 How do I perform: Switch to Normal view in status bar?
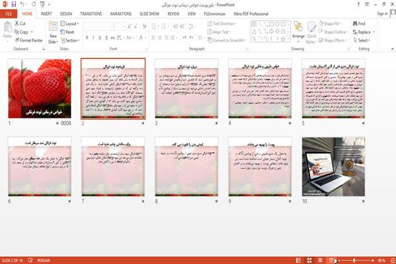tap(298, 260)
